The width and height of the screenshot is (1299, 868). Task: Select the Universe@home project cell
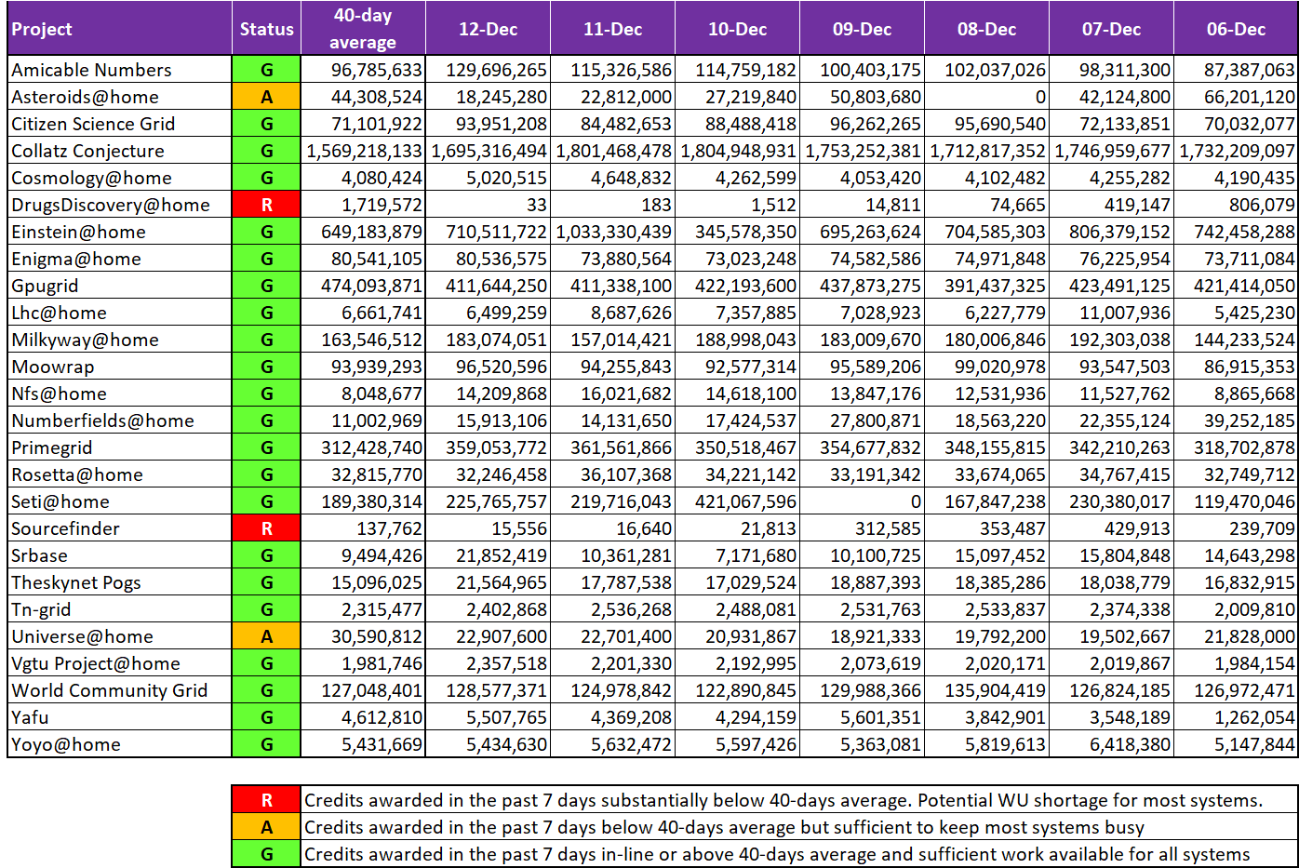[120, 636]
